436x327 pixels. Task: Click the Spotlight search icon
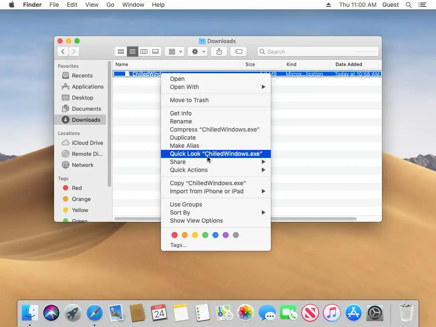coord(408,5)
